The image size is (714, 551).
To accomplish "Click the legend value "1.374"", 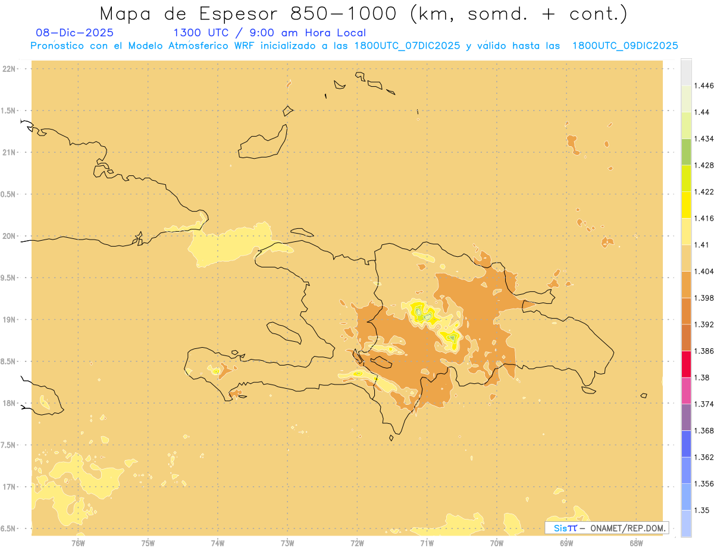I will point(704,404).
